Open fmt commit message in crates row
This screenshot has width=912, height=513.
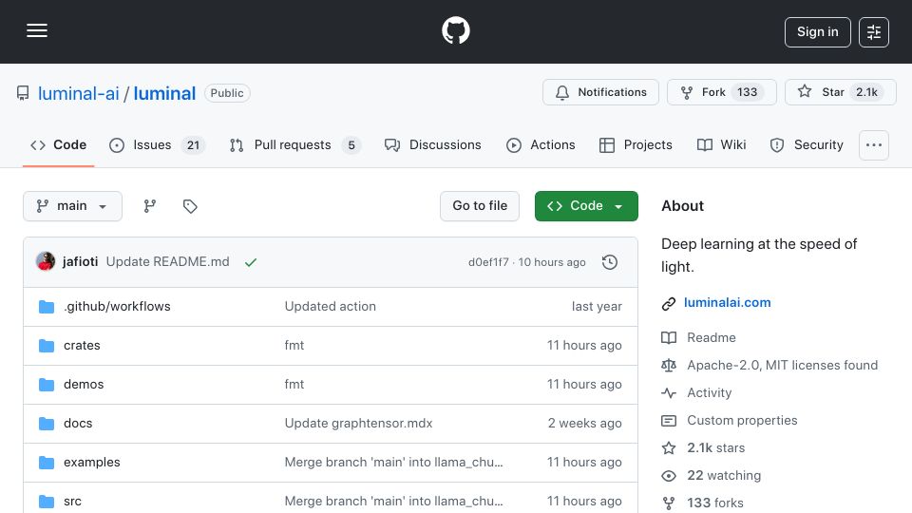click(294, 346)
